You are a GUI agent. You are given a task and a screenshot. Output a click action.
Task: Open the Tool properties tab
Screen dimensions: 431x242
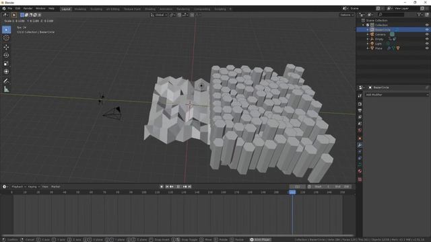[360, 95]
